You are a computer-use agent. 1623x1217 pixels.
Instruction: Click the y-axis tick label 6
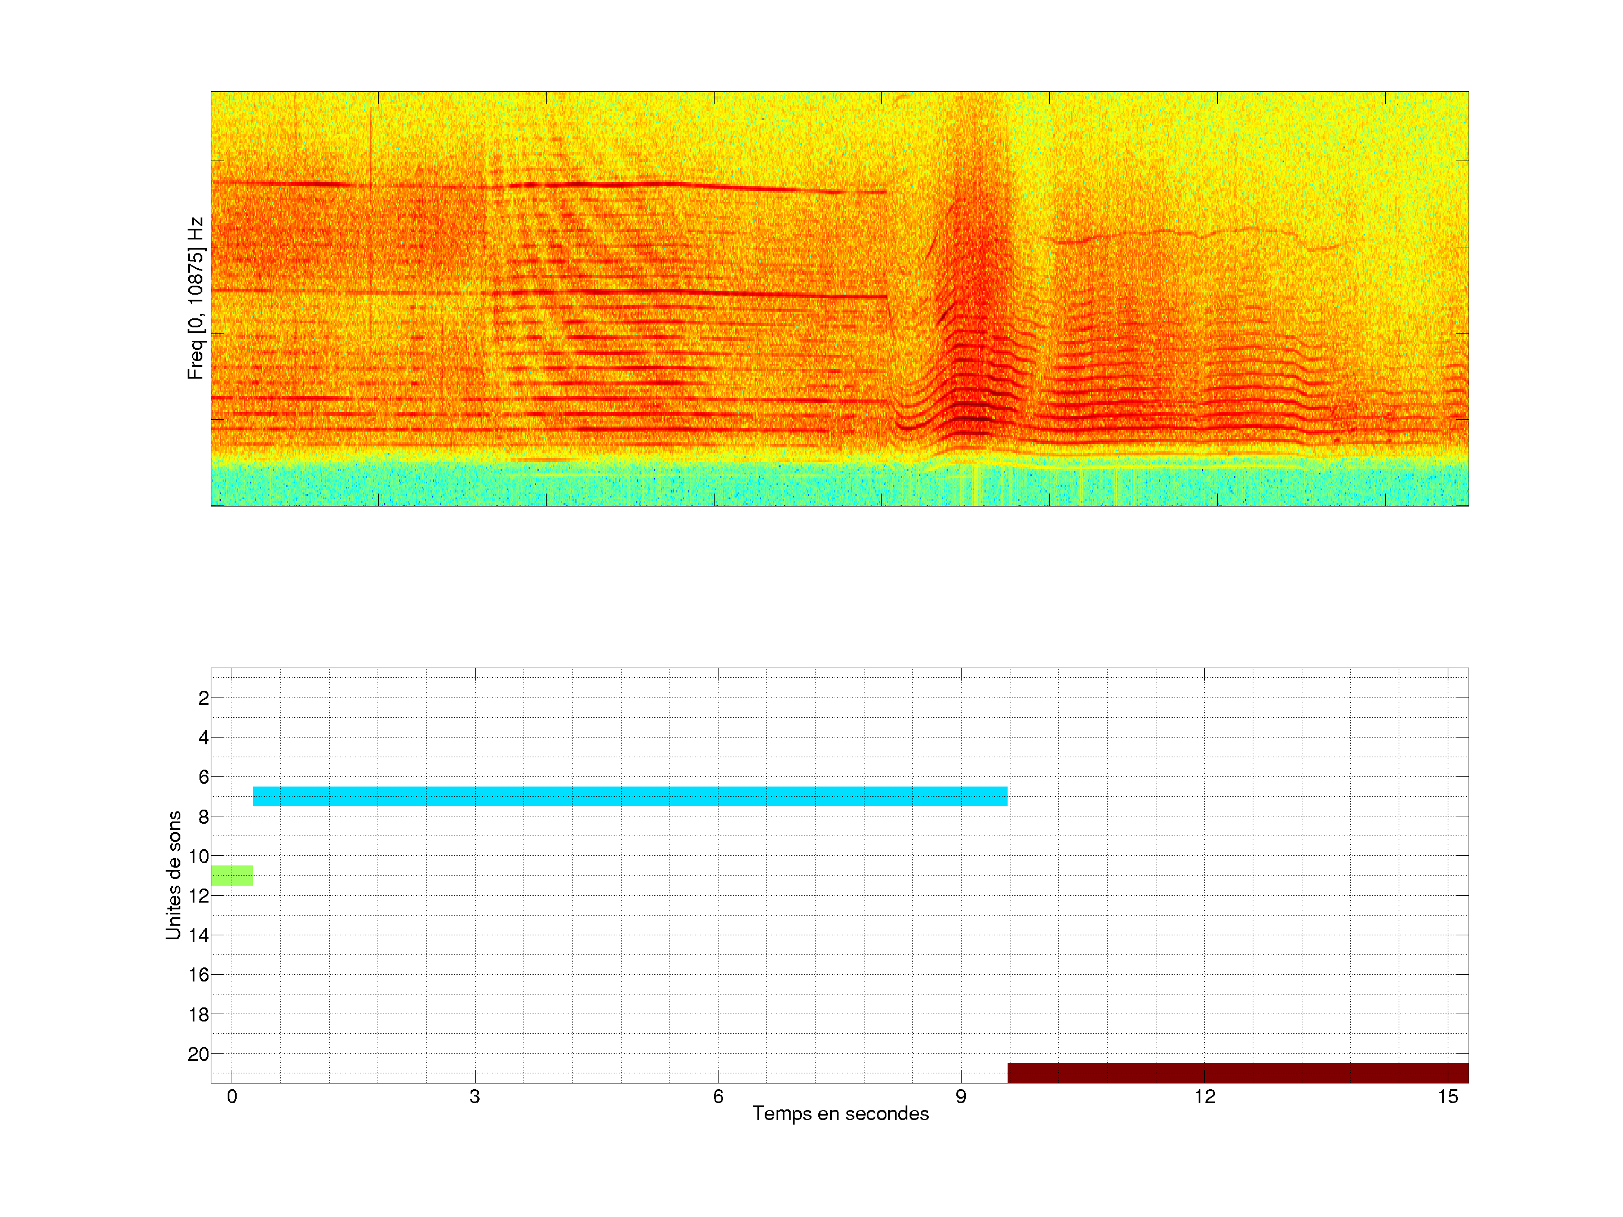[203, 777]
